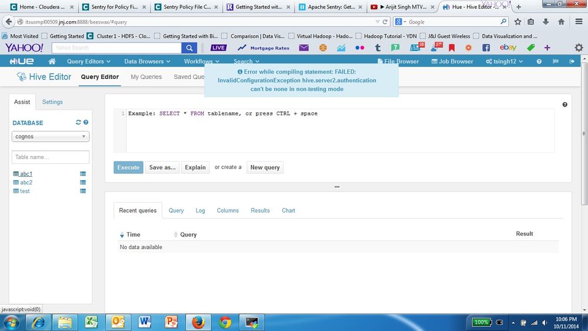The height and width of the screenshot is (331, 588).
Task: Reload the current page
Action: tap(385, 22)
